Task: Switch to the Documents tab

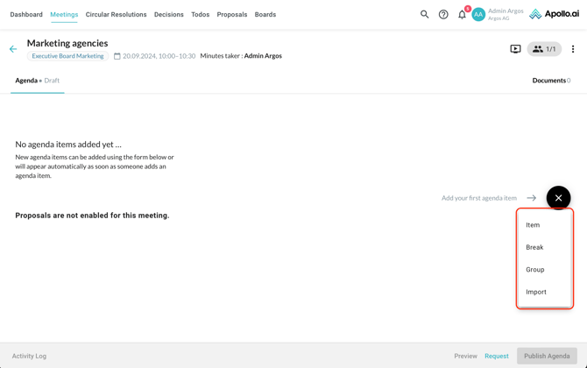Action: 551,81
